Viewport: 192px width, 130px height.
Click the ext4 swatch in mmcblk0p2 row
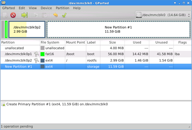pyautogui.click(x=43, y=60)
